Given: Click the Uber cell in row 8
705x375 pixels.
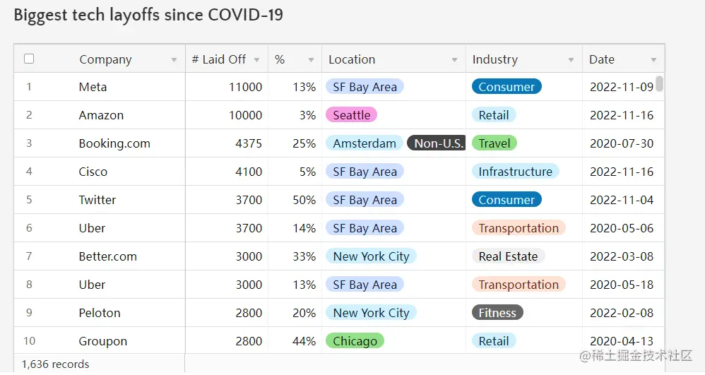Looking at the screenshot, I should 92,285.
